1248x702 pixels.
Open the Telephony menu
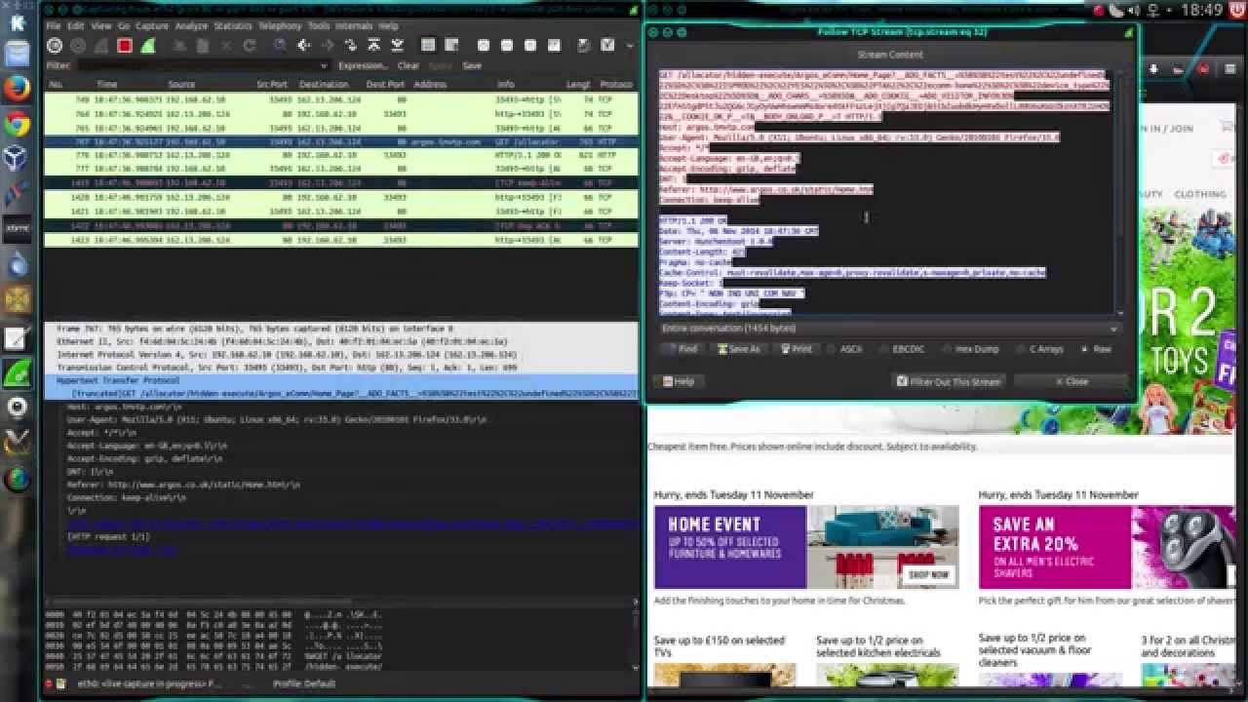(280, 26)
